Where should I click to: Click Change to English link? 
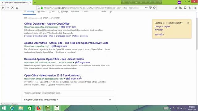point(162,27)
